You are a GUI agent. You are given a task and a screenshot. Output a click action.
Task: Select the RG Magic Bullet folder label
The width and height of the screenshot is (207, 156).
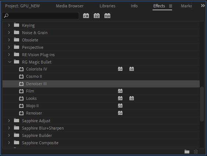pyautogui.click(x=37, y=62)
